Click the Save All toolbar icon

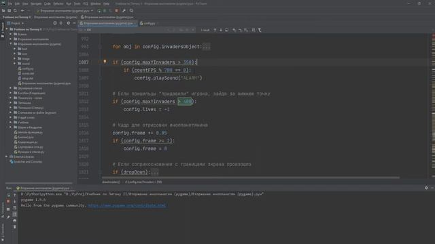[9, 11]
